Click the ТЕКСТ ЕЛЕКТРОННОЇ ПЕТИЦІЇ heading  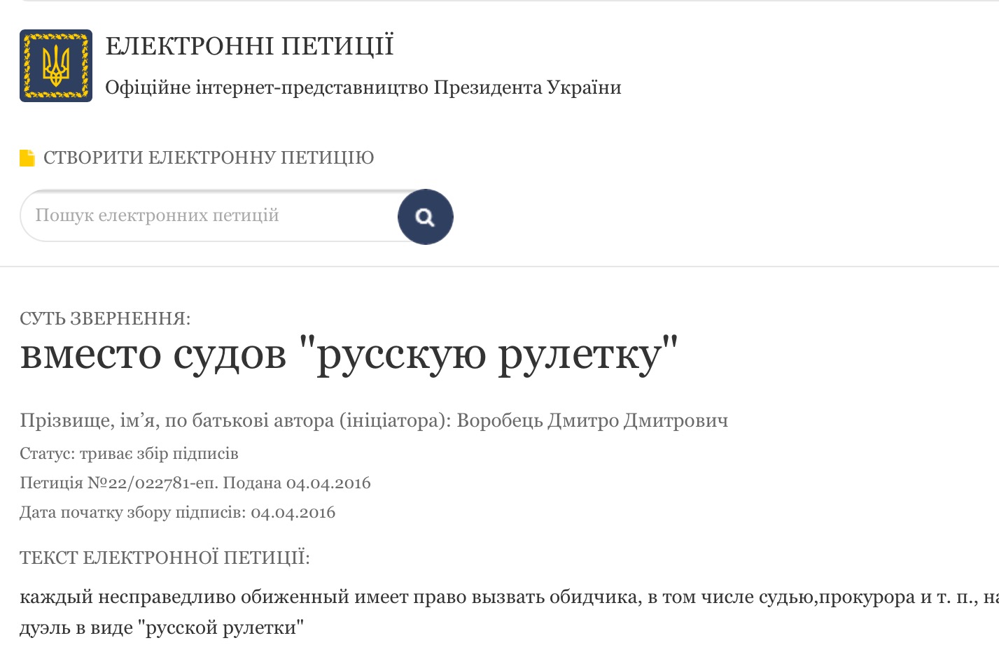[165, 558]
